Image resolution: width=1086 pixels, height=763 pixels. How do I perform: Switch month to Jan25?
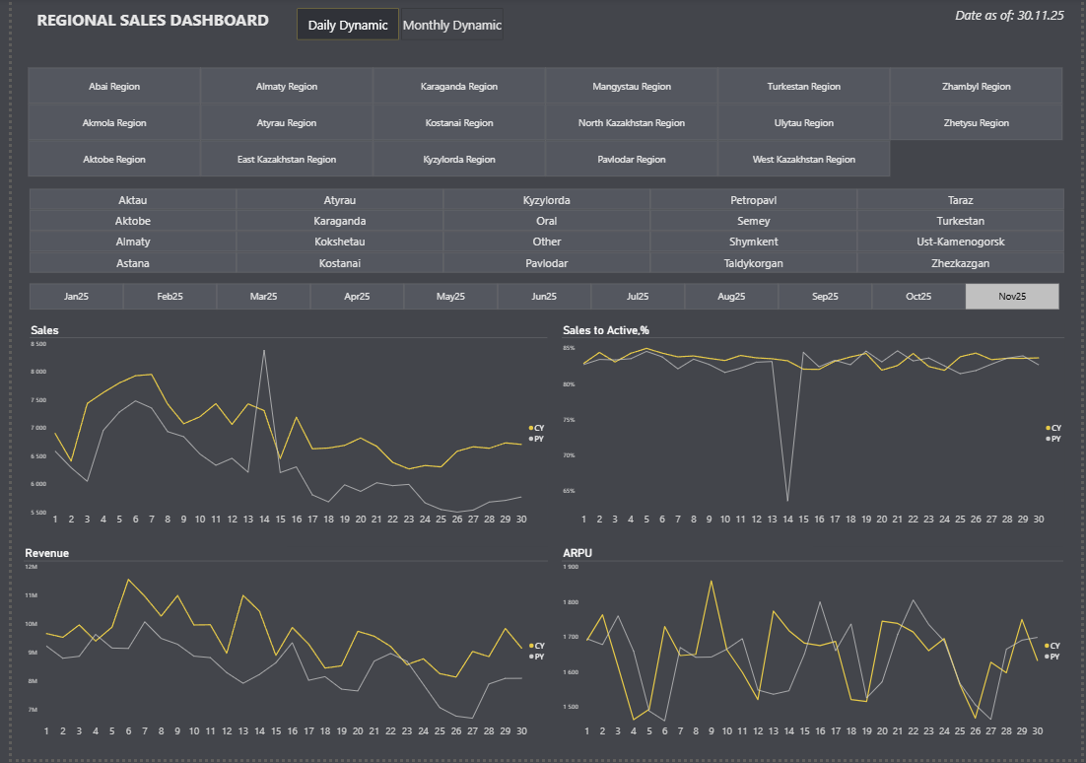tap(76, 297)
